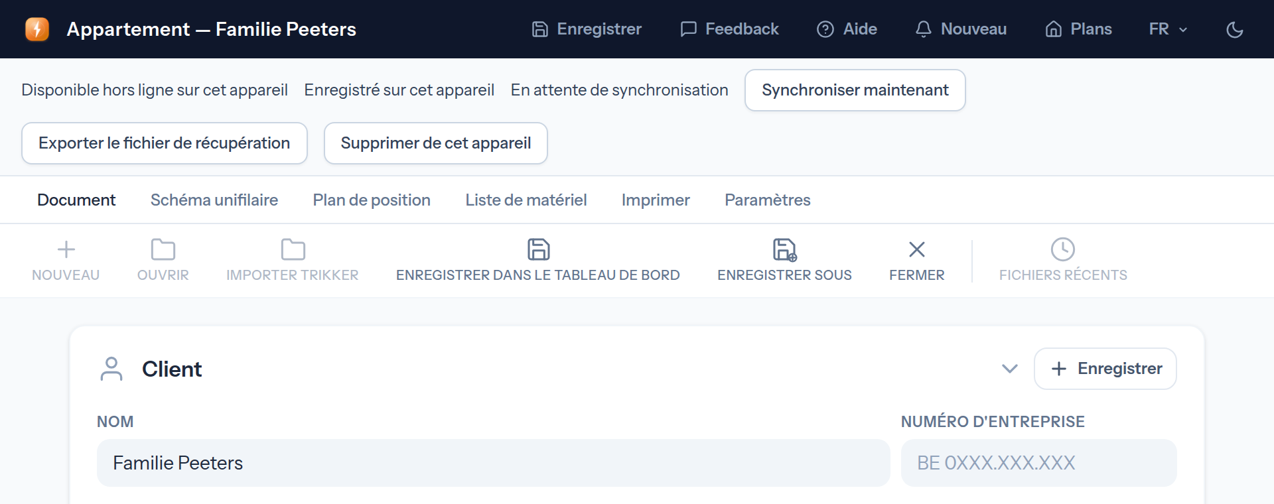The height and width of the screenshot is (504, 1274).
Task: Click Exporter le fichier de récupération
Action: click(x=165, y=143)
